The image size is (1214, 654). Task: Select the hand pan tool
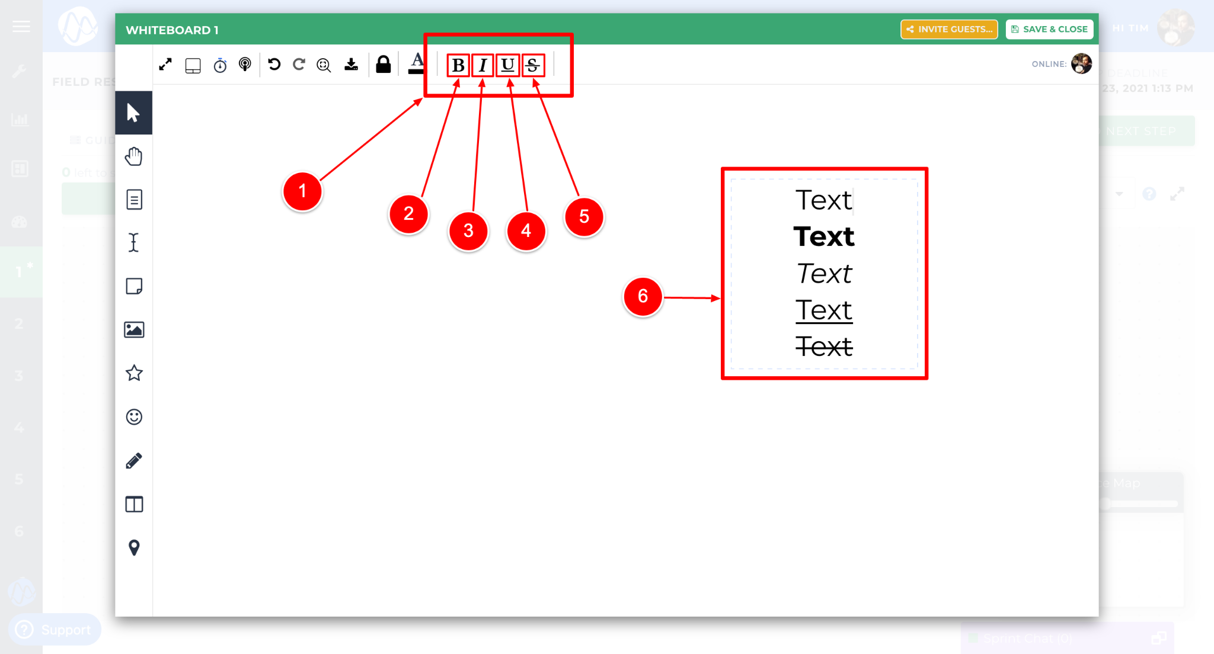pyautogui.click(x=134, y=156)
